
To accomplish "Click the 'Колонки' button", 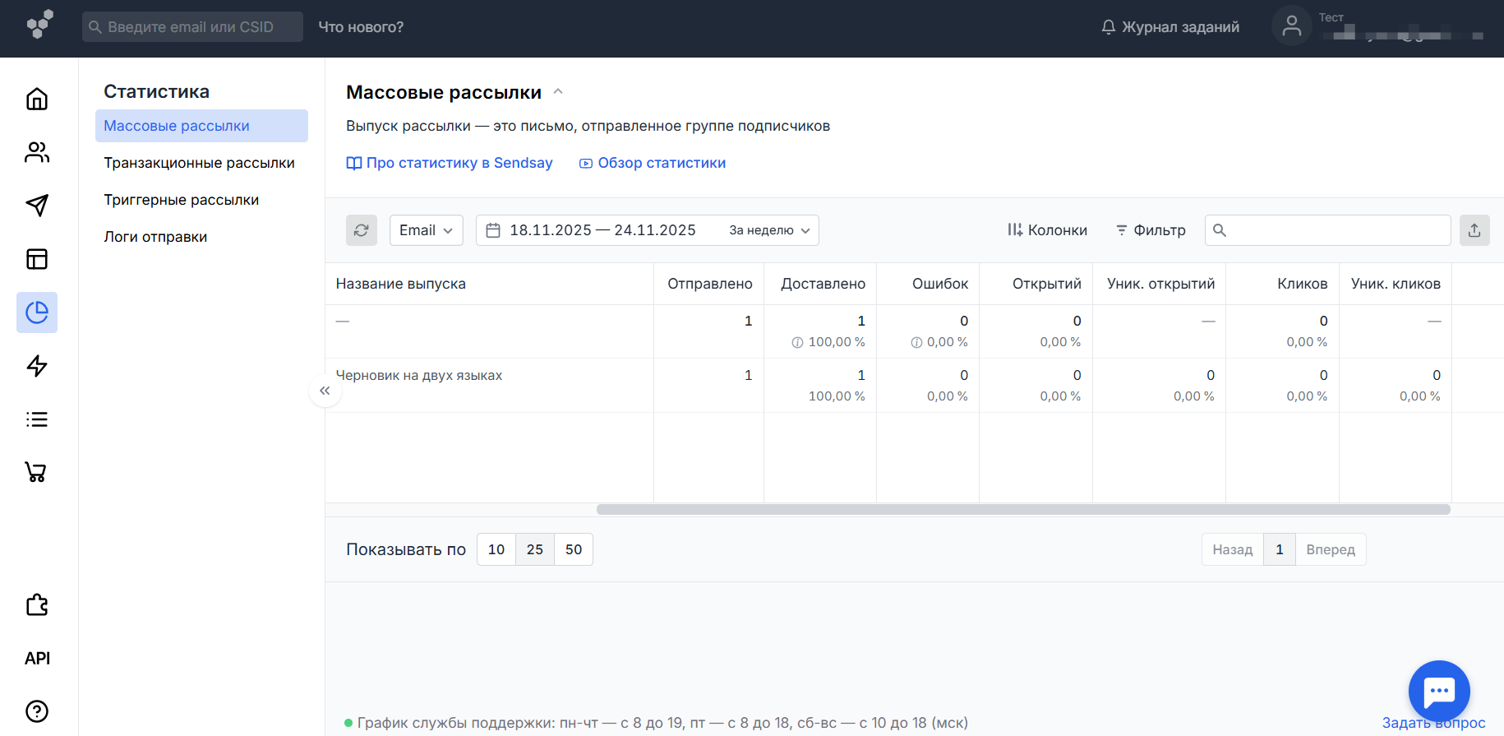I will (1047, 230).
